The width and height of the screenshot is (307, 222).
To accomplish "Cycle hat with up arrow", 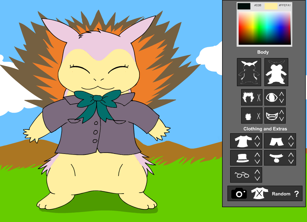I will pyautogui.click(x=257, y=155).
